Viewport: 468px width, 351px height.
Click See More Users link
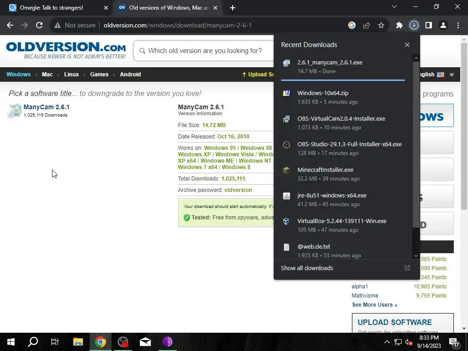[375, 305]
